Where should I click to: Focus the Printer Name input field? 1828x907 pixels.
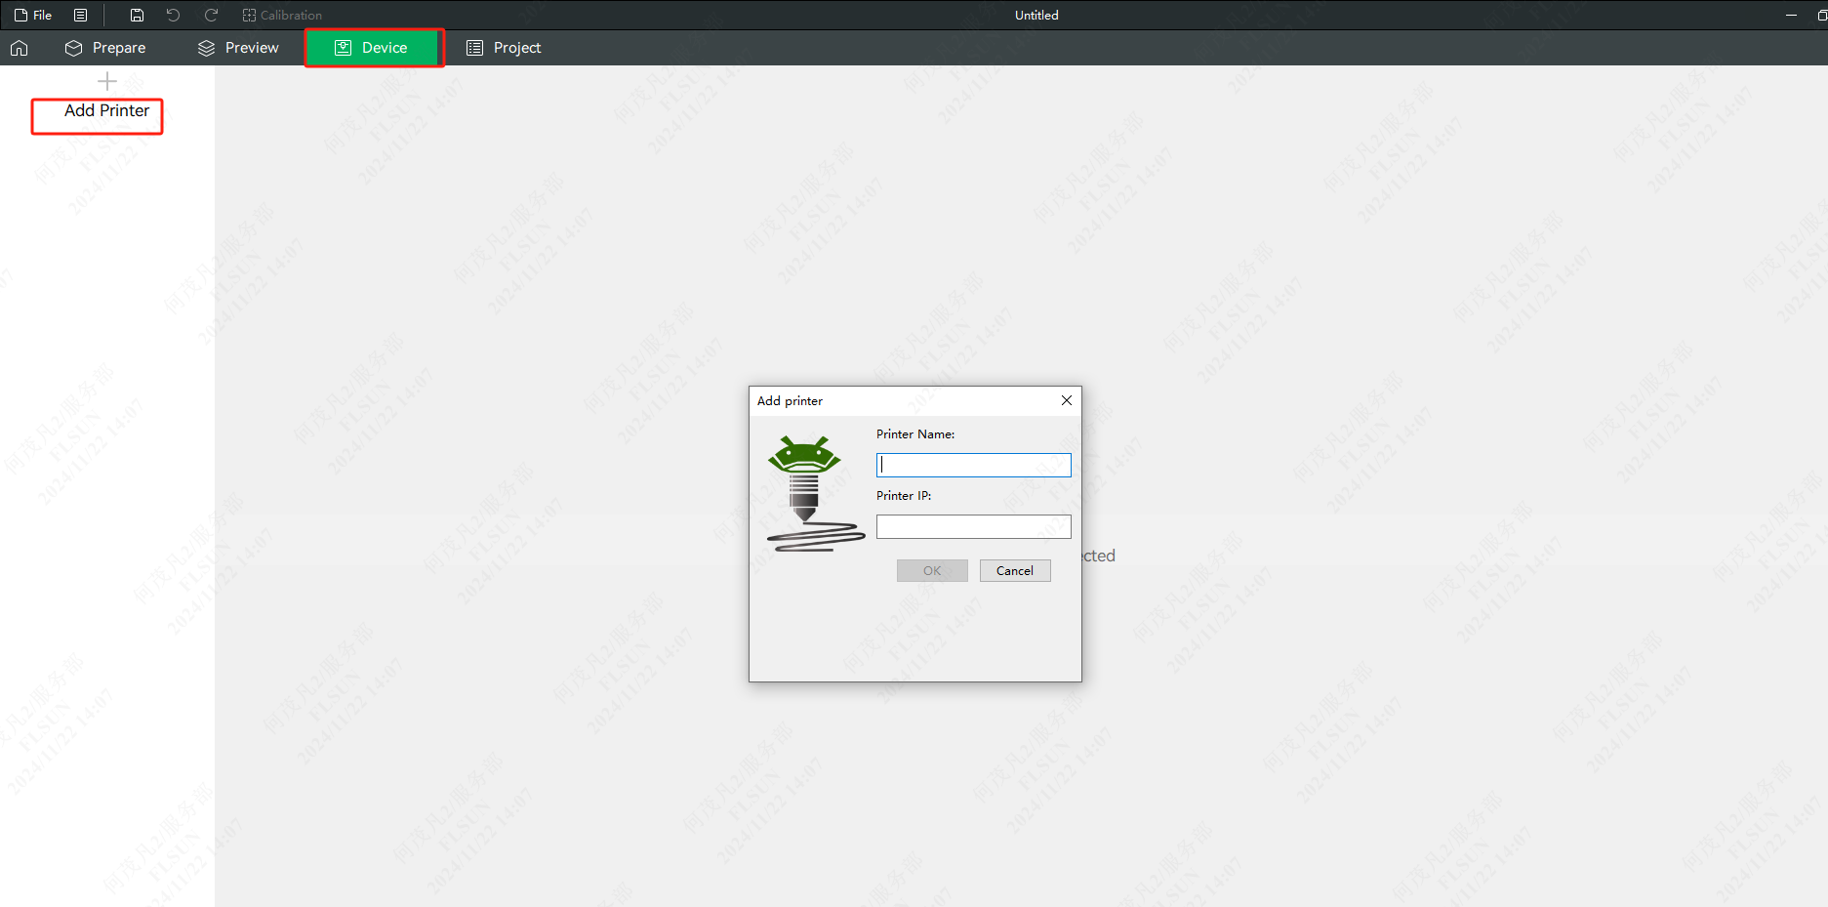coord(973,465)
